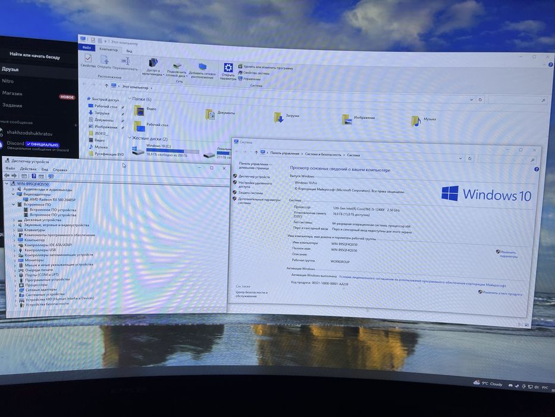Collapse Встроенное ПО node
The image size is (555, 417).
click(14, 204)
